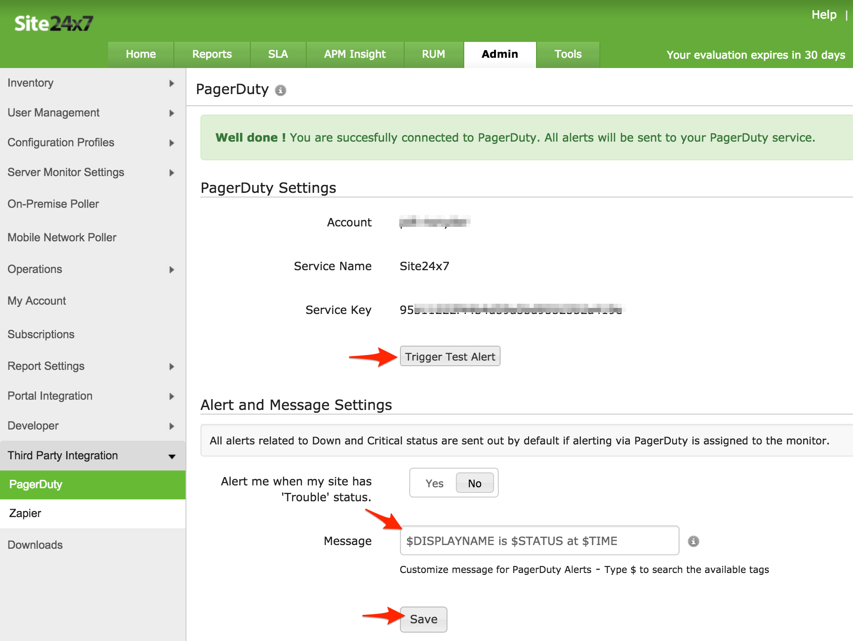
Task: Save the alert message settings
Action: [x=423, y=620]
